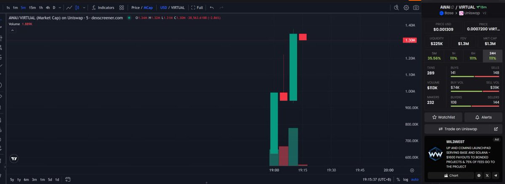The height and width of the screenshot is (184, 505).
Task: Toggle log scale
Action: coord(405,180)
